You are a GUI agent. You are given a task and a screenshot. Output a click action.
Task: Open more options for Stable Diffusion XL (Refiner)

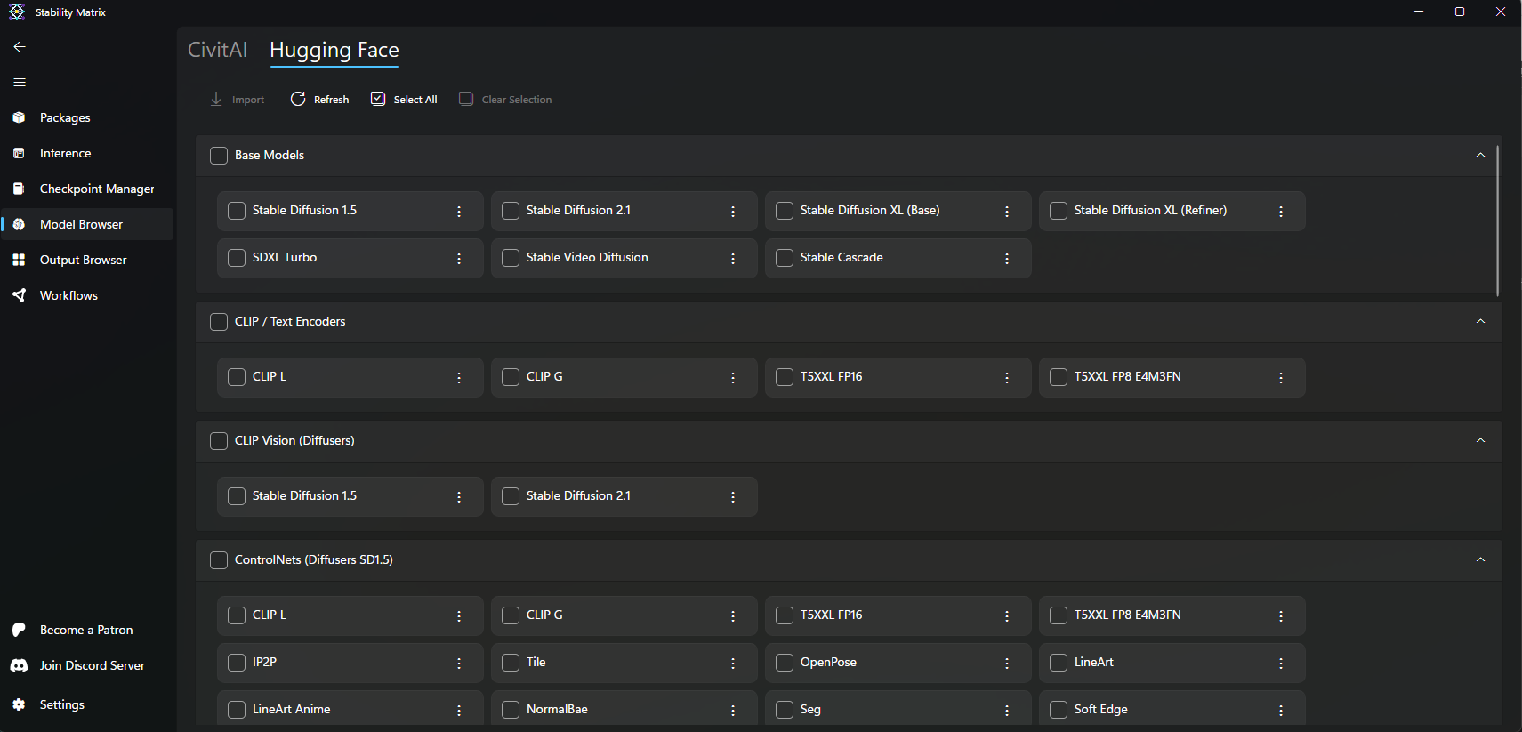tap(1281, 212)
